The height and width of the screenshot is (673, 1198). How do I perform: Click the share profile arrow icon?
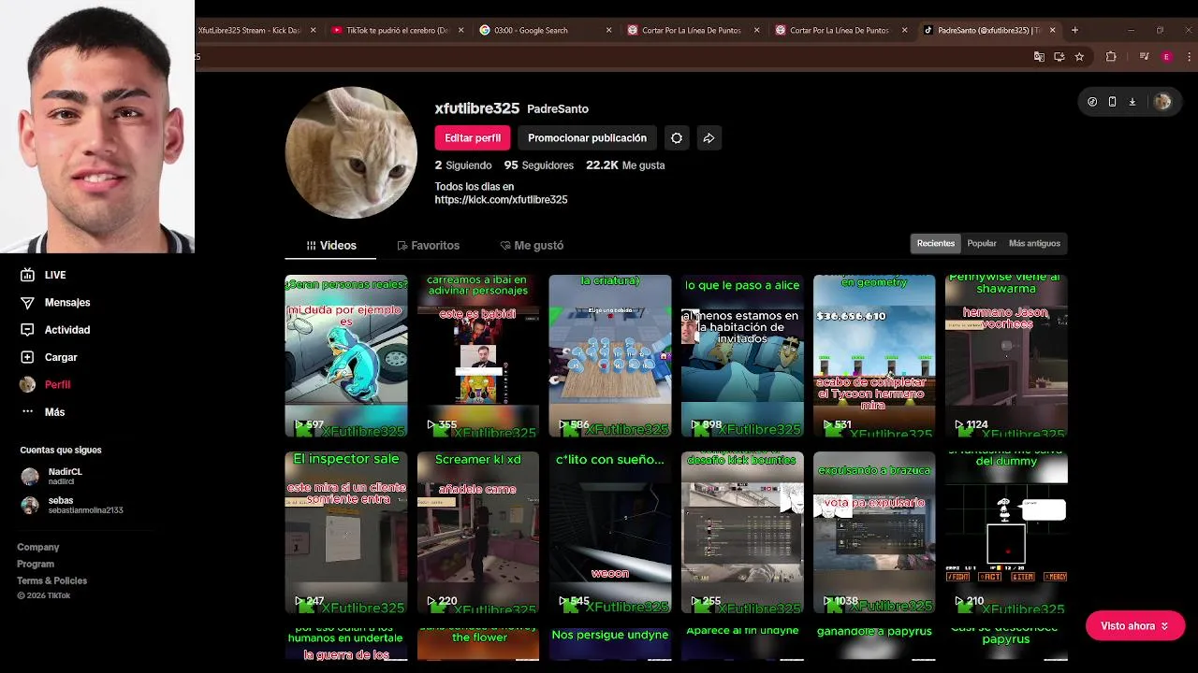[x=709, y=138]
